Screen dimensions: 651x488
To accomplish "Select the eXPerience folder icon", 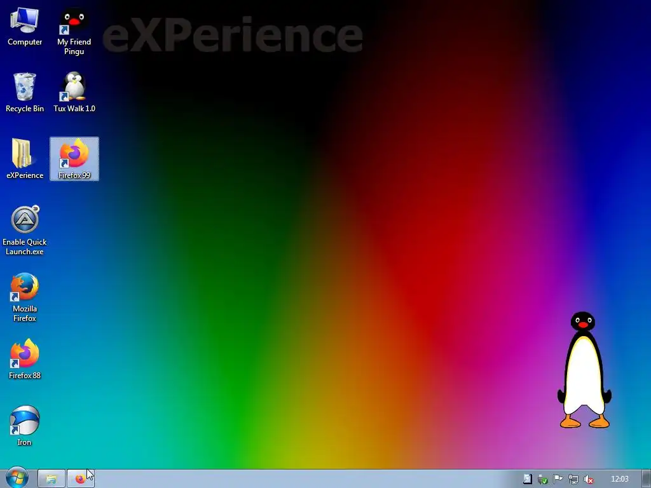I will click(25, 159).
